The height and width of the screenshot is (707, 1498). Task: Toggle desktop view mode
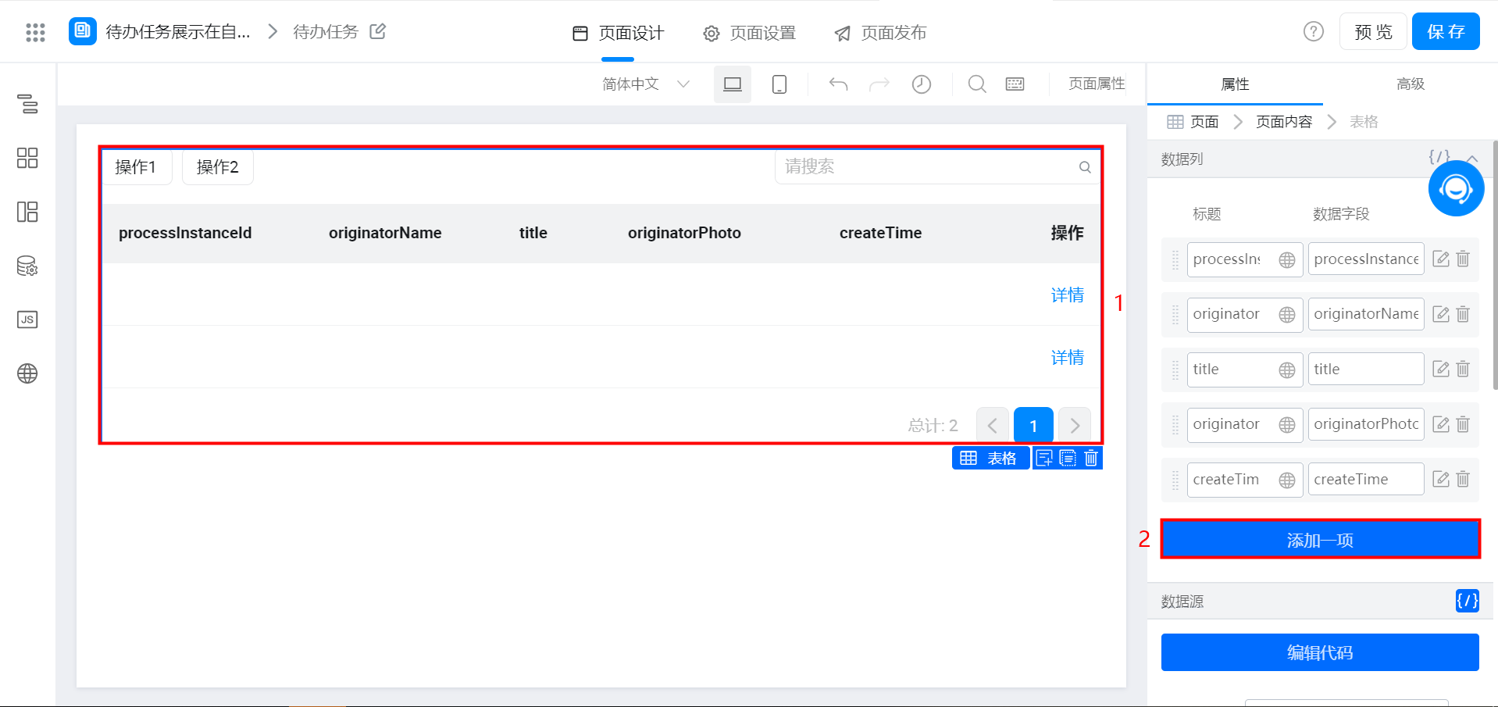click(732, 84)
